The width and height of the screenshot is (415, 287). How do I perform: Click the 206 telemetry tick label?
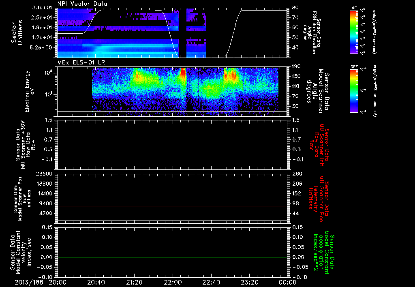point(297,184)
